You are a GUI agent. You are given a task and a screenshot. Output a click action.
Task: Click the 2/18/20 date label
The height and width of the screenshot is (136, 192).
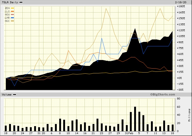[184, 2]
